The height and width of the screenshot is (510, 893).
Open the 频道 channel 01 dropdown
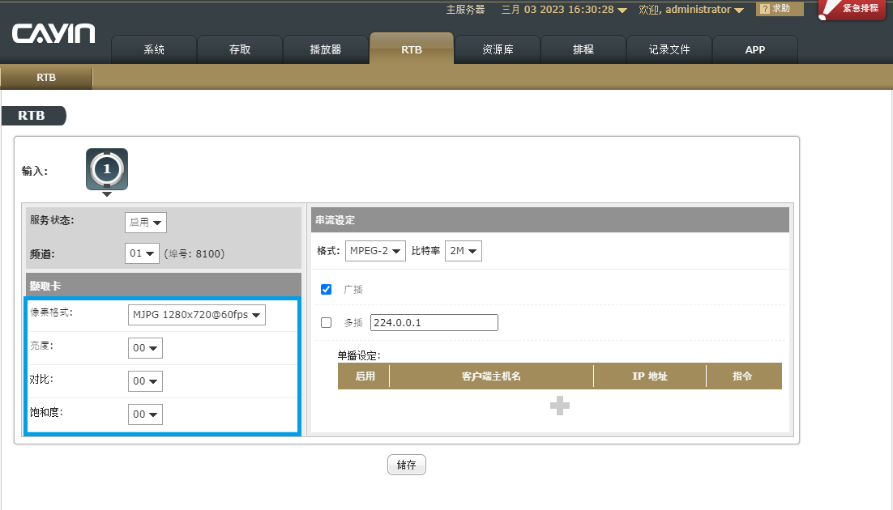pos(142,253)
